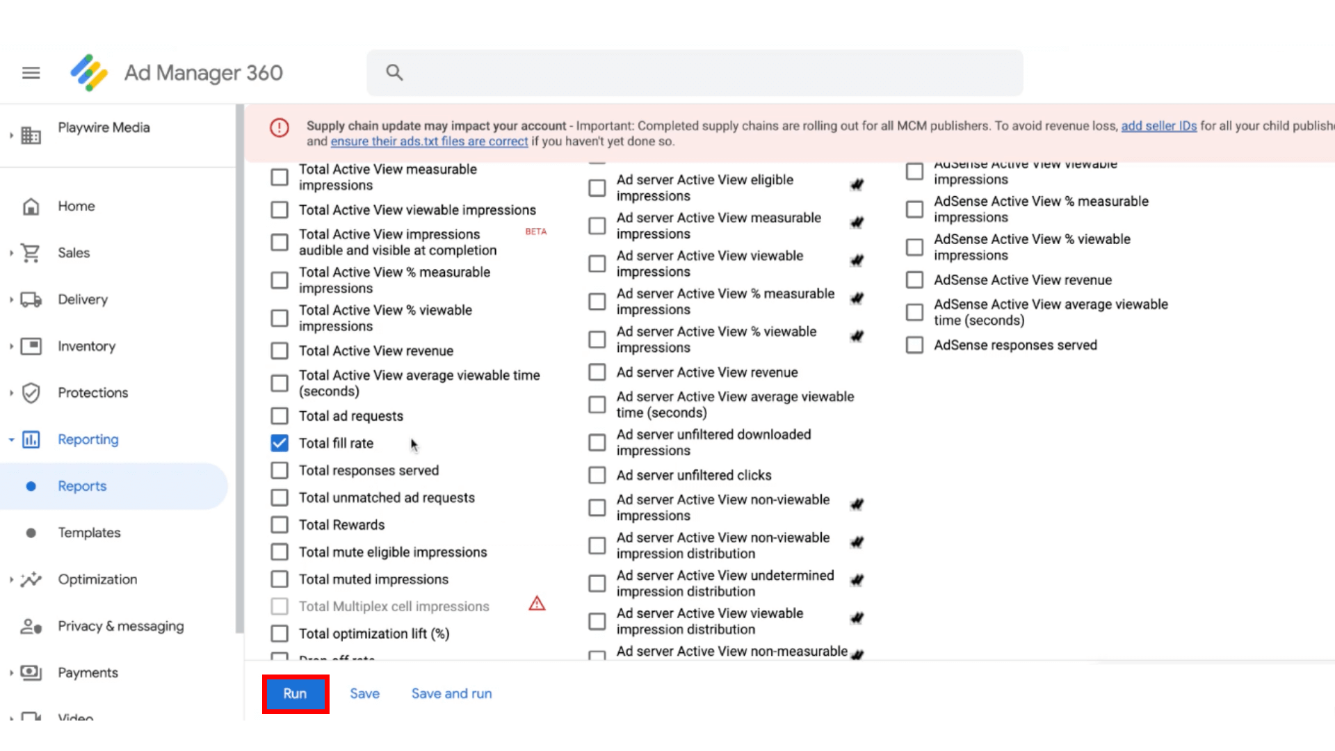The image size is (1335, 751).
Task: Click the Inventory icon in sidebar
Action: coord(31,346)
